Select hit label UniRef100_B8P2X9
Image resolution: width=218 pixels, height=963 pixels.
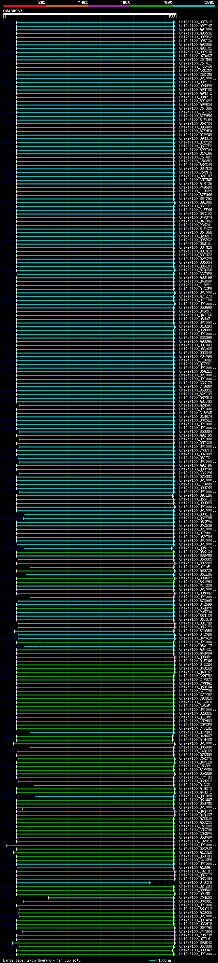195,563
